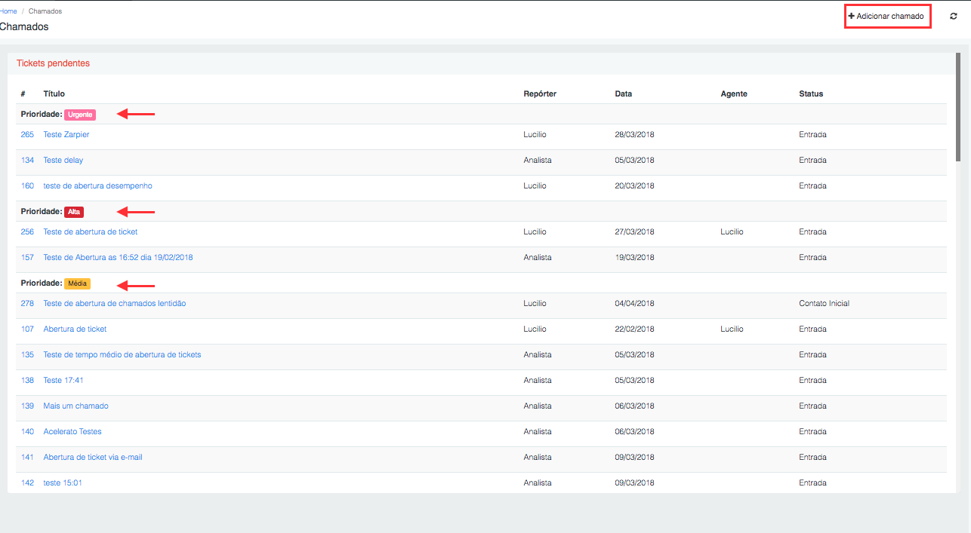Open ticket number 138
The image size is (971, 533).
tap(27, 380)
